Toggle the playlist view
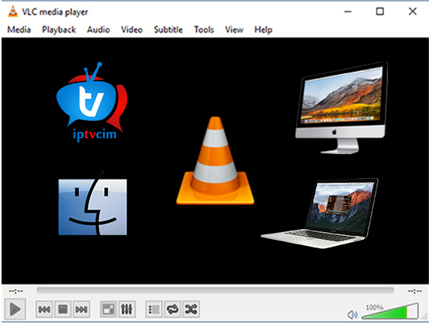 point(154,309)
